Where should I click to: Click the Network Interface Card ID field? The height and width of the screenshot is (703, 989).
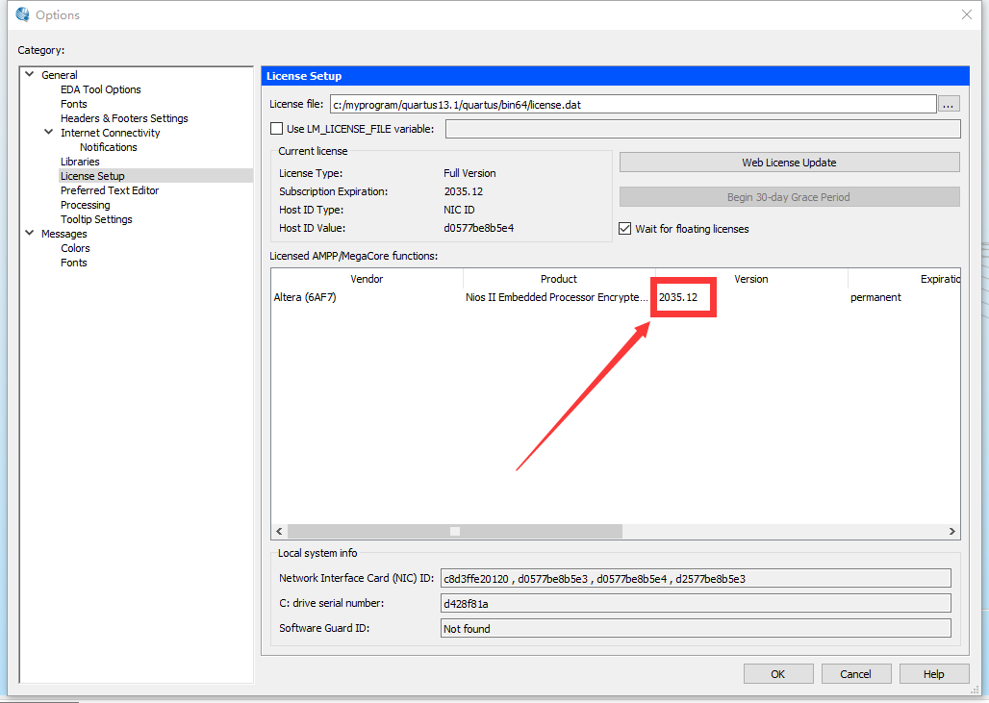coord(696,579)
